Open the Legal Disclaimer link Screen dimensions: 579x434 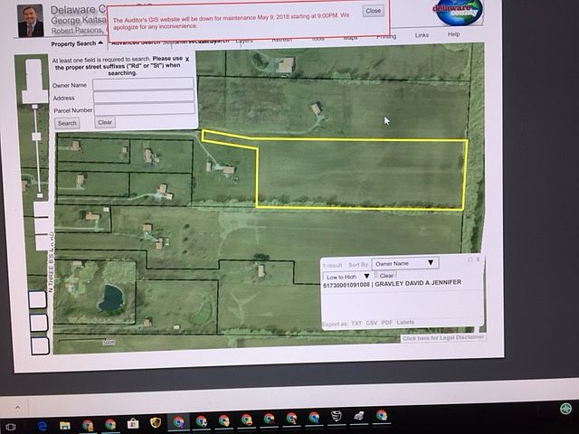click(443, 337)
